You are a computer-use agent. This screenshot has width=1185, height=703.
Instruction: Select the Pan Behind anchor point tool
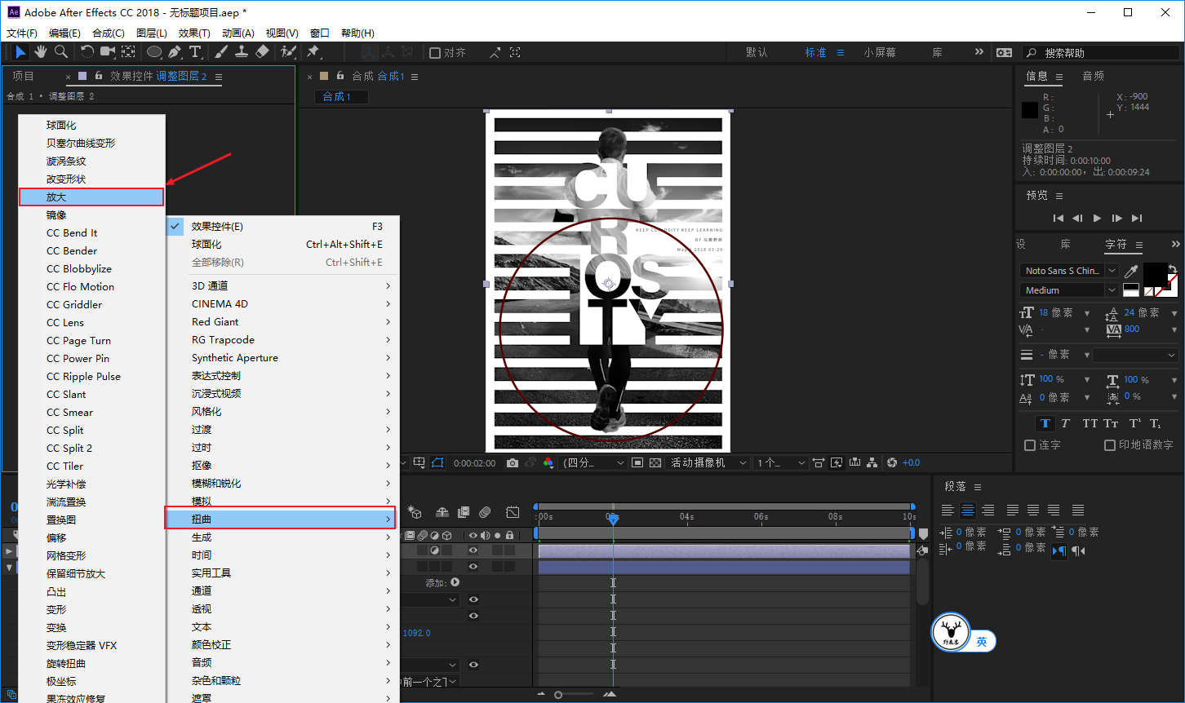coord(128,52)
